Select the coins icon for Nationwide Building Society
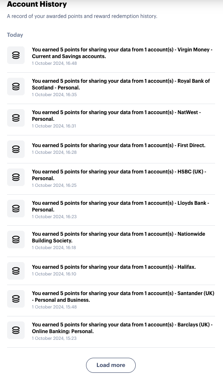Viewport: 223px width, 377px height. point(16,239)
